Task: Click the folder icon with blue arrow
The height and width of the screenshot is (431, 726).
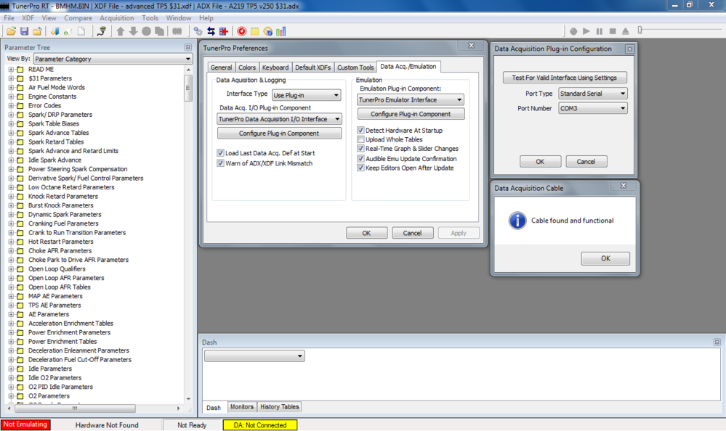Action: click(x=37, y=31)
